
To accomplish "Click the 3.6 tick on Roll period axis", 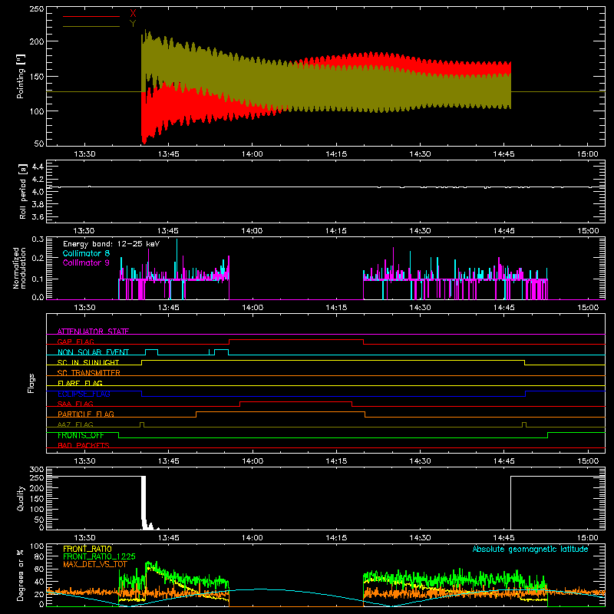I will [38, 216].
